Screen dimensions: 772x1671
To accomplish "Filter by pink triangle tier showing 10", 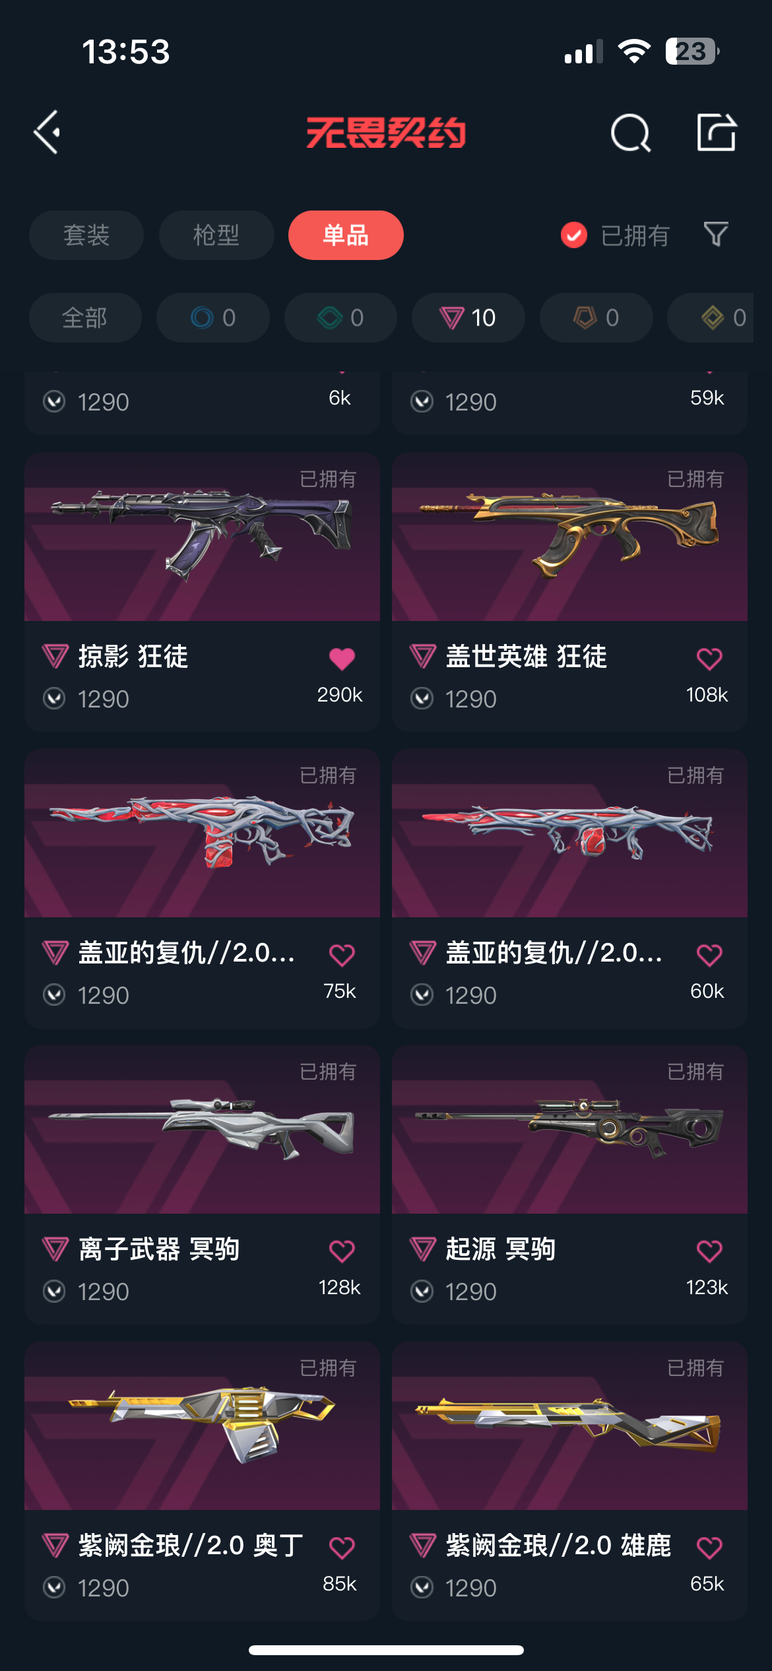I will point(468,317).
